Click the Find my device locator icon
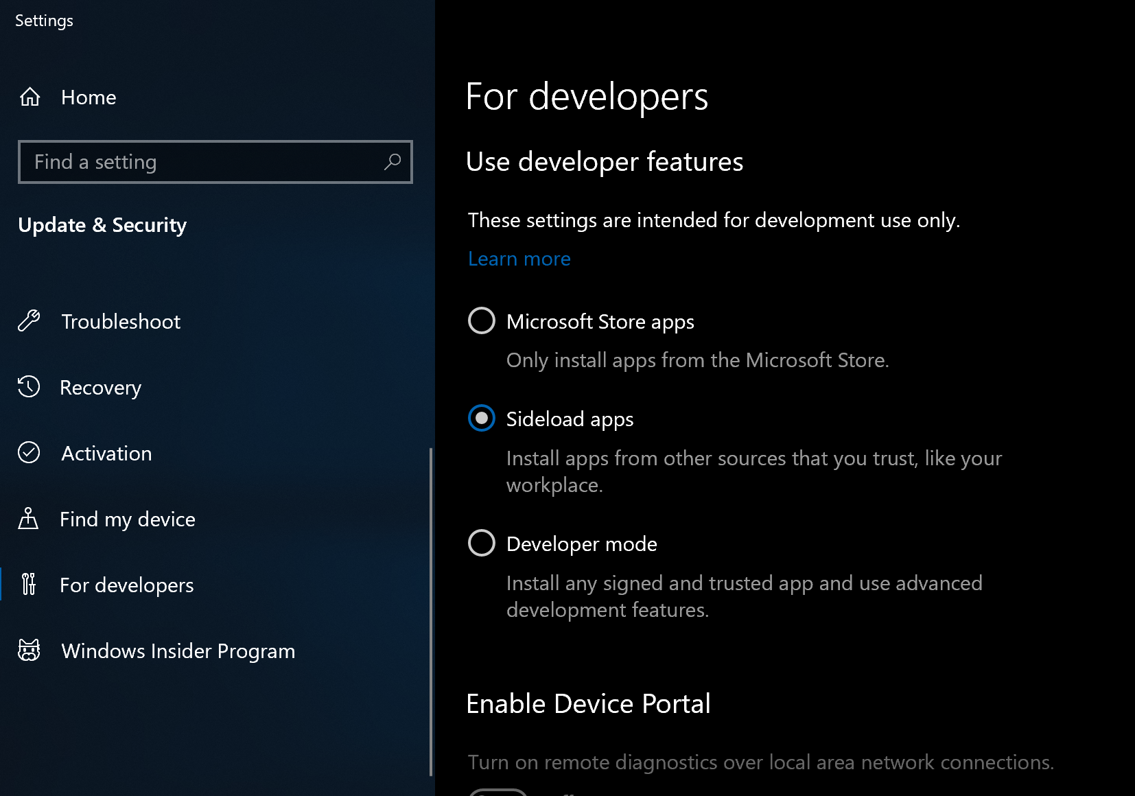The image size is (1135, 796). pyautogui.click(x=28, y=519)
